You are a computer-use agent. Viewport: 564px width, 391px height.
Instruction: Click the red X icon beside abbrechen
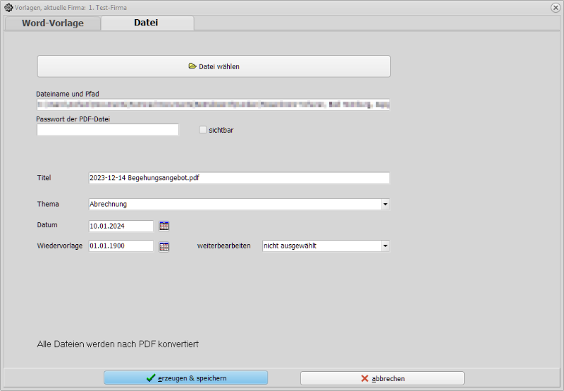[364, 378]
